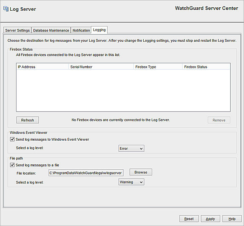This screenshot has height=226, width=244.
Task: Open the Database Maintenance tab
Action: tap(51, 30)
